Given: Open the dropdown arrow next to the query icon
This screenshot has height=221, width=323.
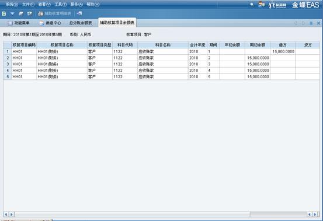Looking at the screenshot, I should point(12,13).
